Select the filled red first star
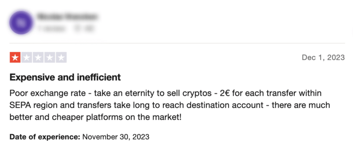The height and width of the screenshot is (146, 353). [15, 58]
